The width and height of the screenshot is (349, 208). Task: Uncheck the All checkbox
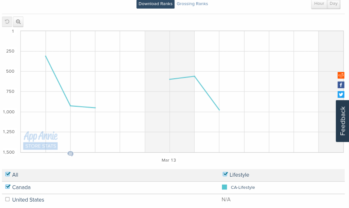click(8, 174)
